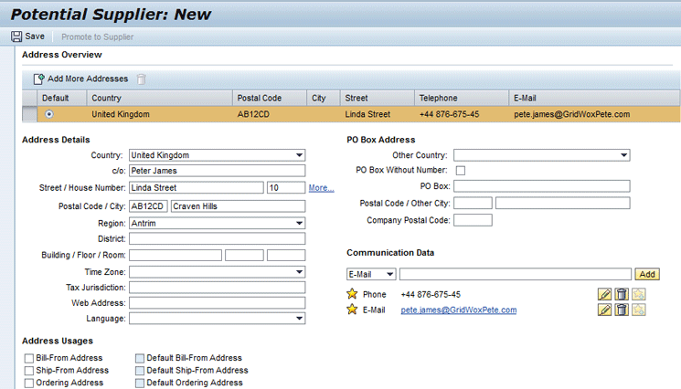Click the PO Box input field

pyautogui.click(x=541, y=186)
